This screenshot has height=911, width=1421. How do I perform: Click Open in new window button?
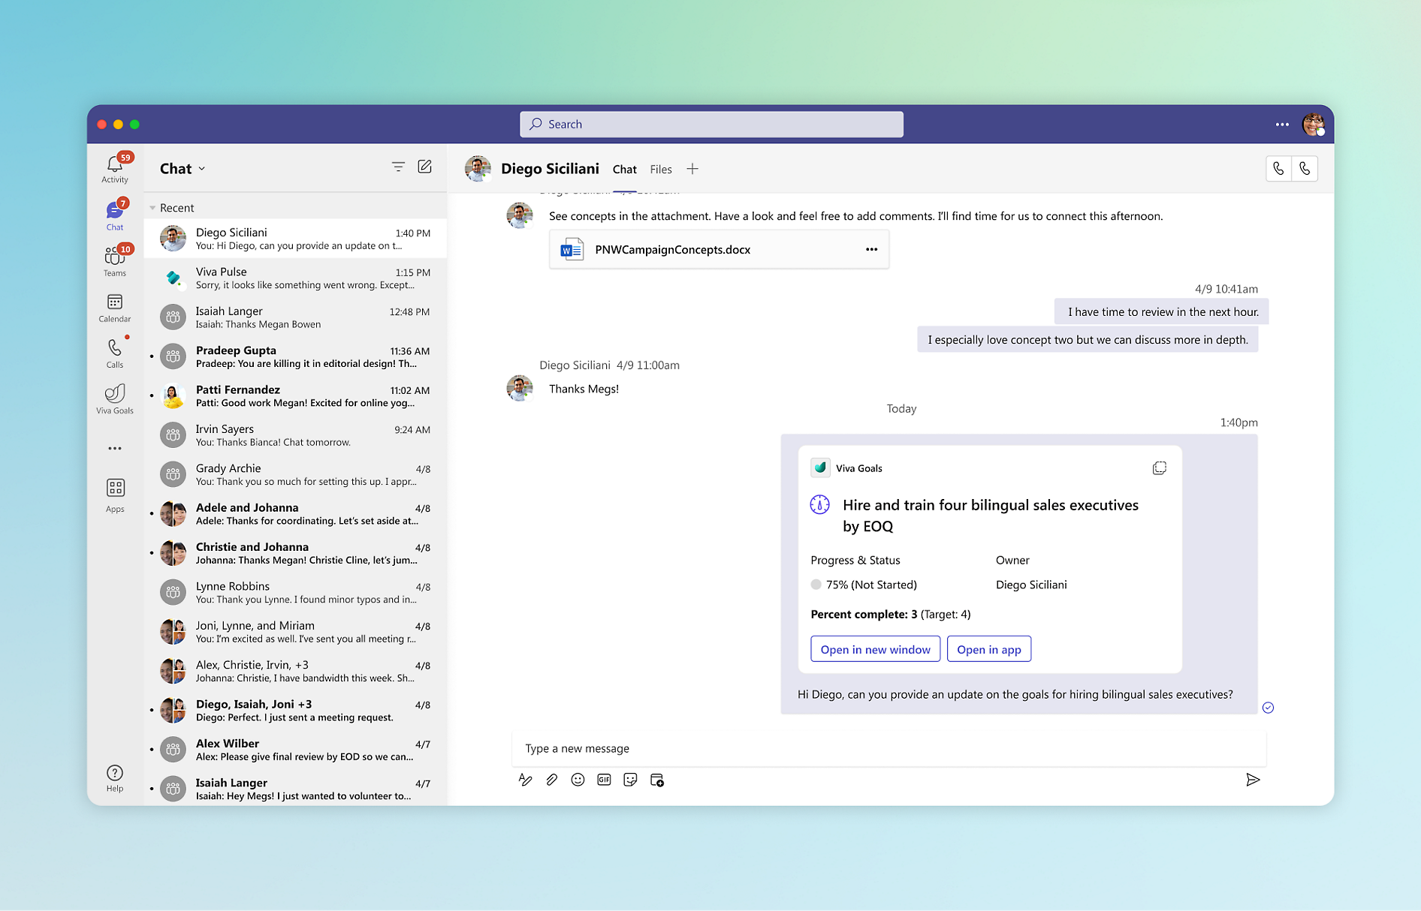(x=875, y=649)
